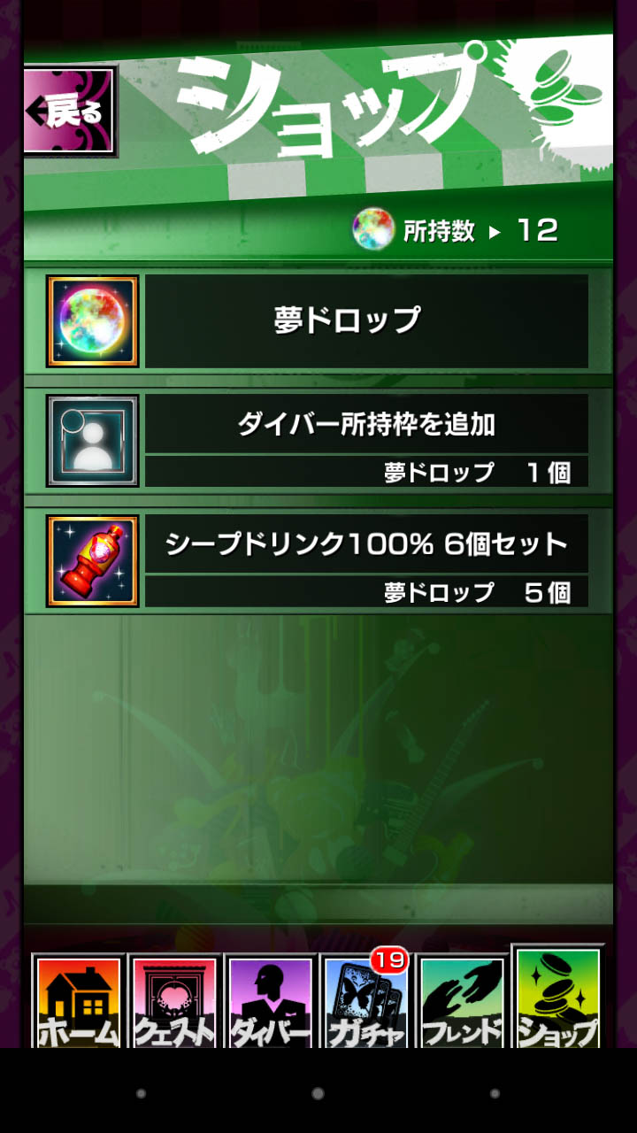Viewport: 637px width, 1133px height.
Task: Tap the red 19 notification badge
Action: [x=388, y=960]
